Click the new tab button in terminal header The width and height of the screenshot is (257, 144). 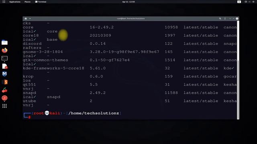[x=26, y=19]
